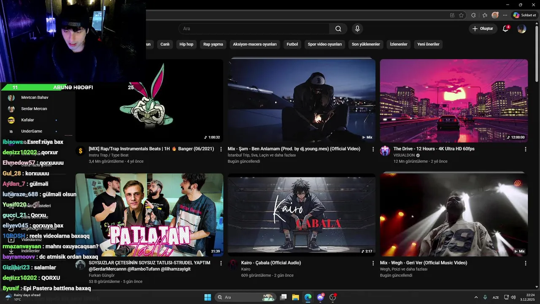Open Task View on the taskbar
This screenshot has height=304, width=540.
[283, 297]
